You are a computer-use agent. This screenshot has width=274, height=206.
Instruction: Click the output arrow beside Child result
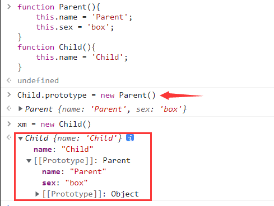tap(9, 137)
